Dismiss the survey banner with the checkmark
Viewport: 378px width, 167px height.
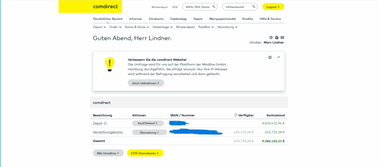(x=279, y=57)
